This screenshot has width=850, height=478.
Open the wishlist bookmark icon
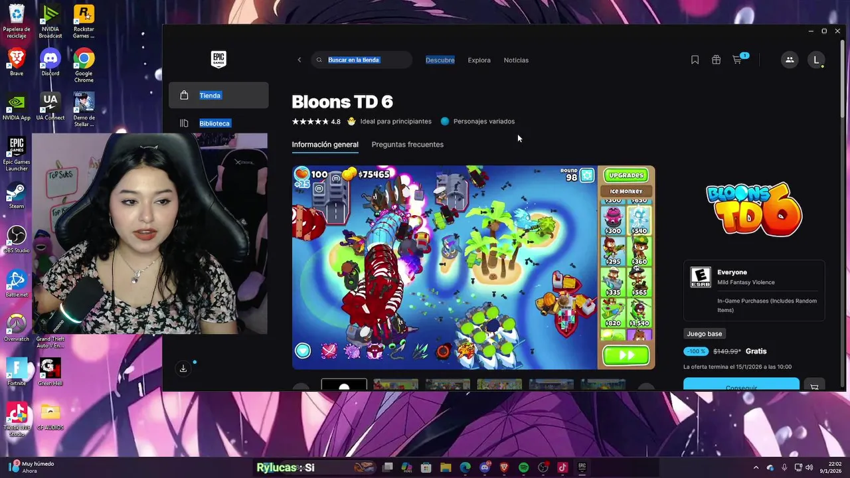point(695,60)
